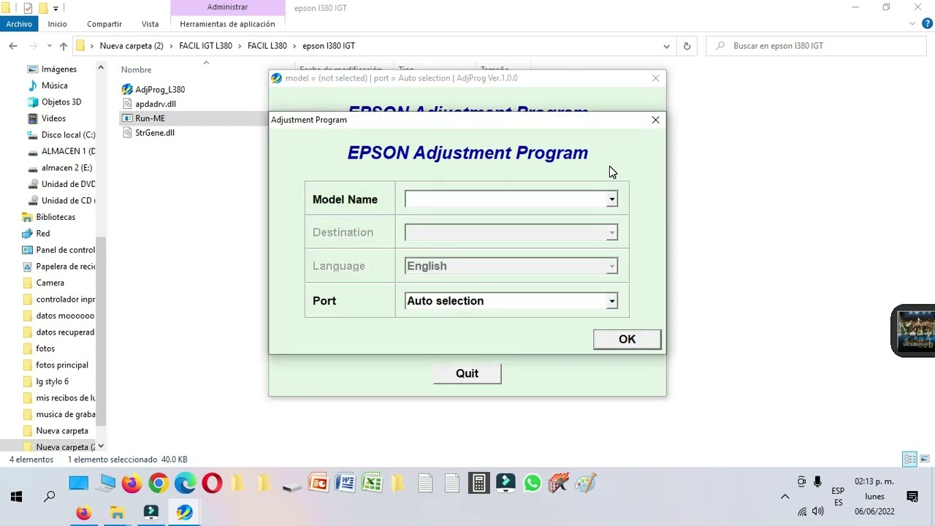Close the AdjProg Ver.1.0.0 window

point(655,78)
